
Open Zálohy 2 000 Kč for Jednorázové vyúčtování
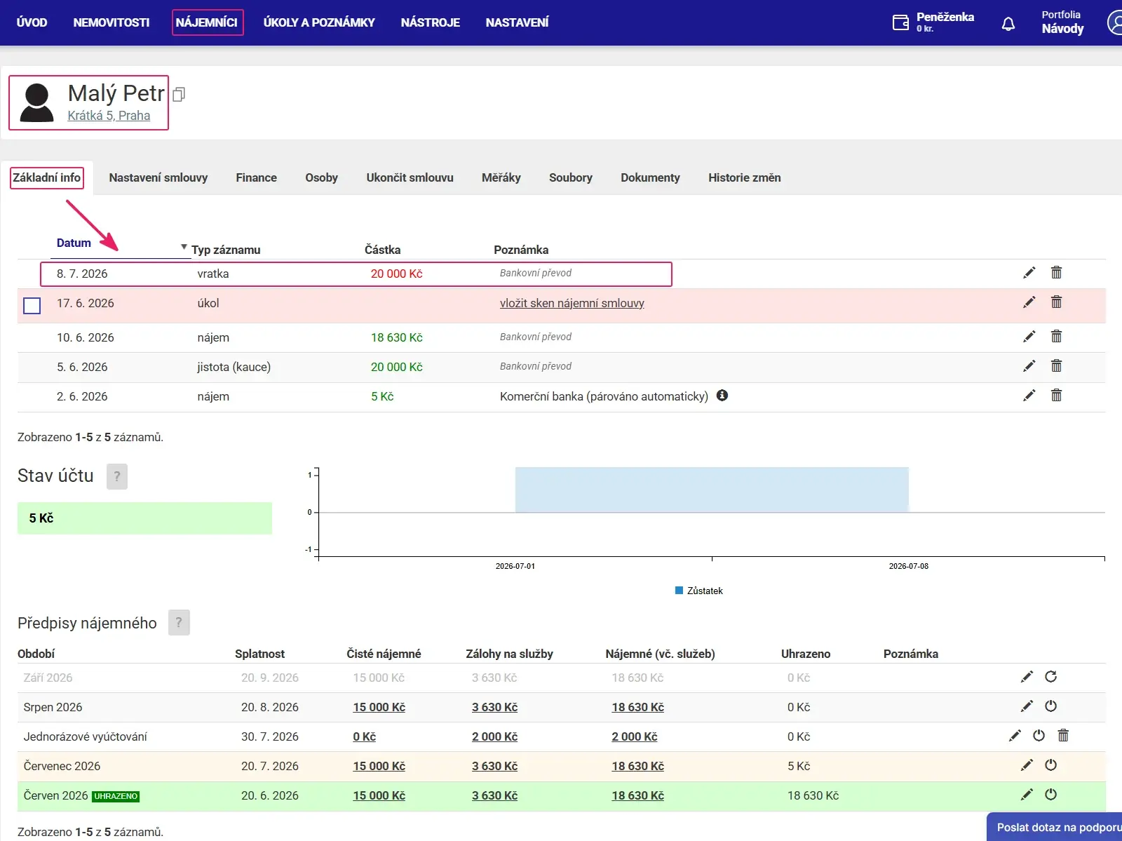coord(495,736)
